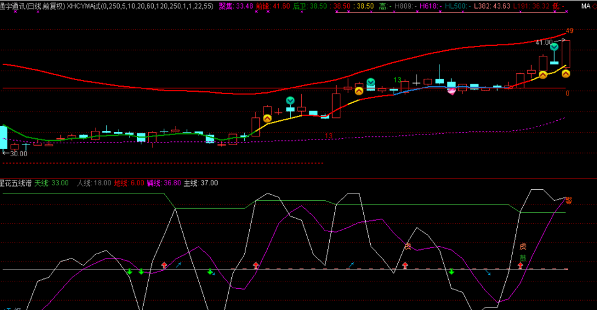597x310 pixels.
Task: Click the L191: 36.32 readout
Action: [531, 6]
